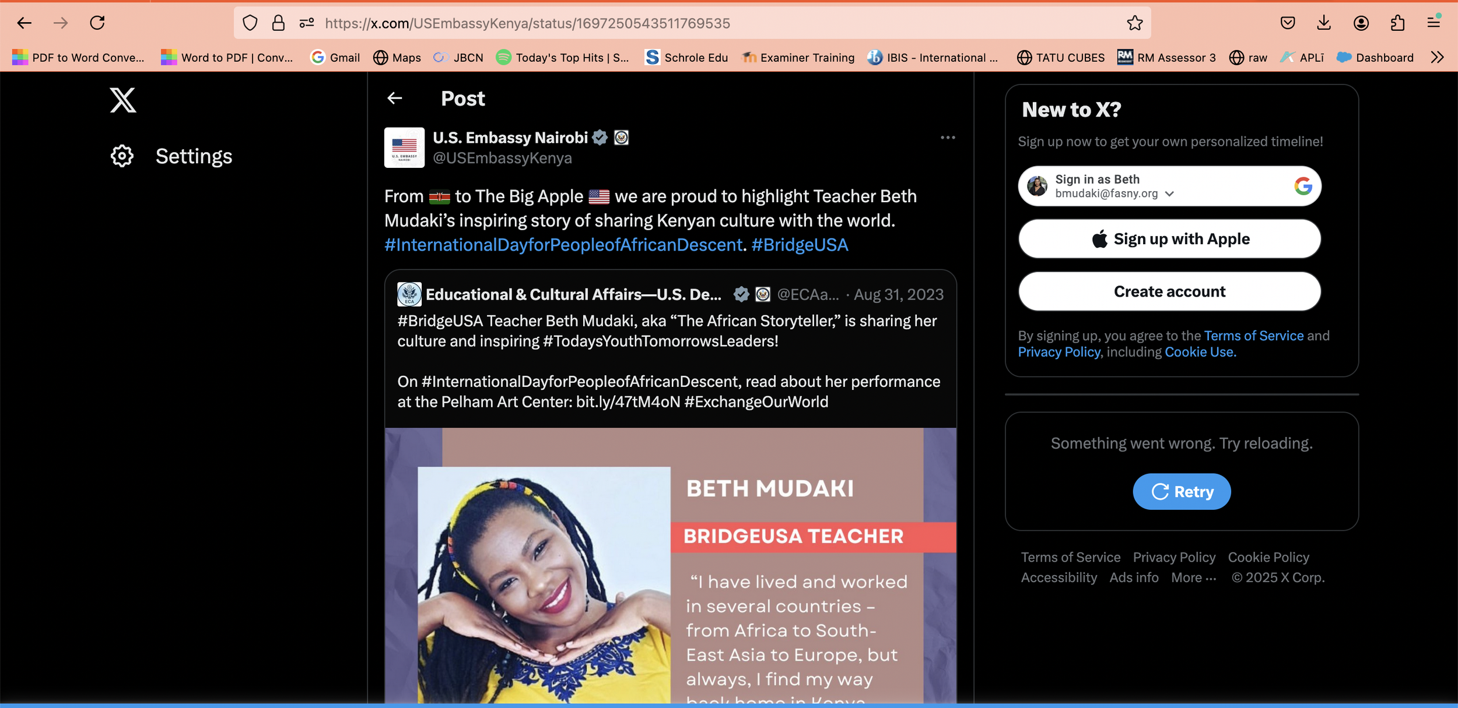Open ECA avatar in quoted post
The height and width of the screenshot is (708, 1458).
point(409,294)
